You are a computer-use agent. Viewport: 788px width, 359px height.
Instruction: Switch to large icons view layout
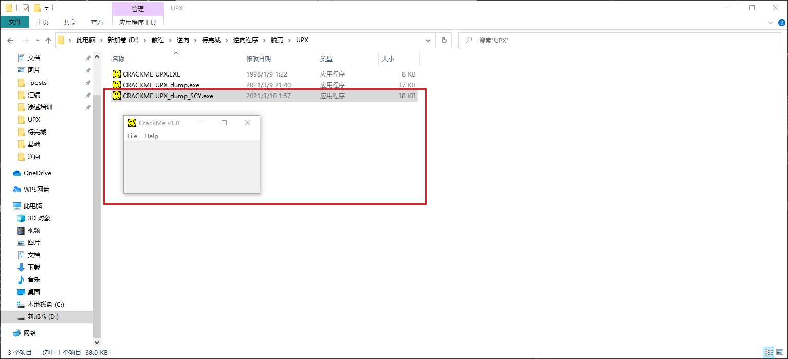click(780, 353)
